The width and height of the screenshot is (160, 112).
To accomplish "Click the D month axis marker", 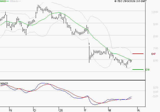I will coord(35,110).
